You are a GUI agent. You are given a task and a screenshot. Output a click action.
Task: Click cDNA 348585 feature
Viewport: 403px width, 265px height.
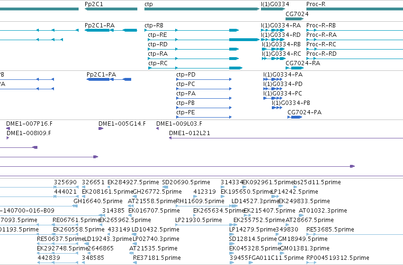click(x=83, y=263)
